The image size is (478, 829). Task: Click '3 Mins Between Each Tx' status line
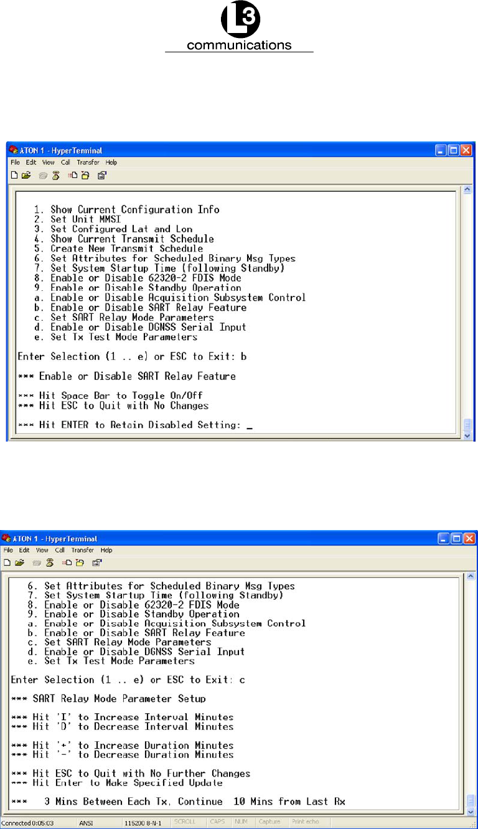point(178,802)
